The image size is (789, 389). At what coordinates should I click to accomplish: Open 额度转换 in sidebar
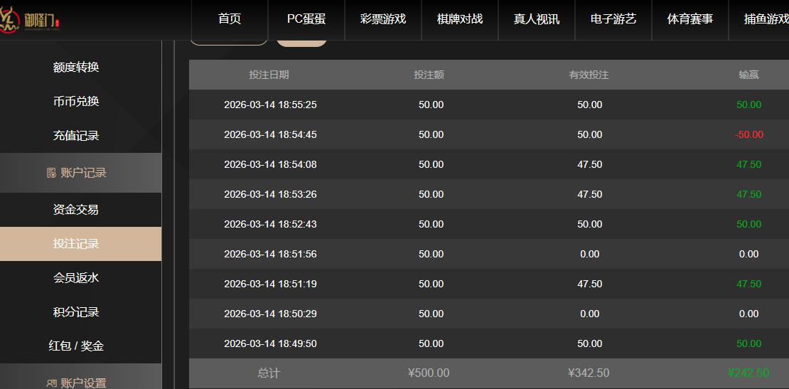click(x=76, y=67)
